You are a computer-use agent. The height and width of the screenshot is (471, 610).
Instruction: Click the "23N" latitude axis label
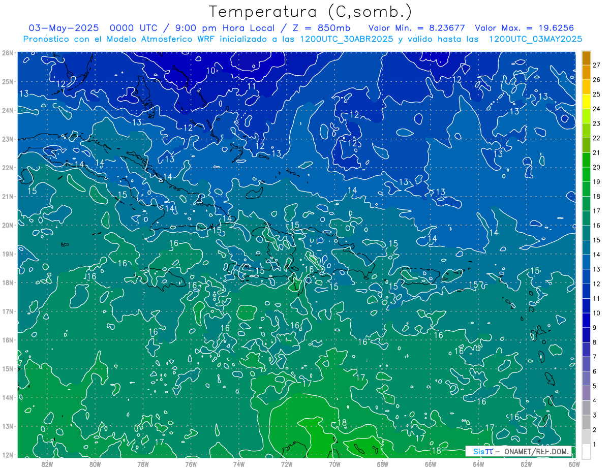[7, 139]
